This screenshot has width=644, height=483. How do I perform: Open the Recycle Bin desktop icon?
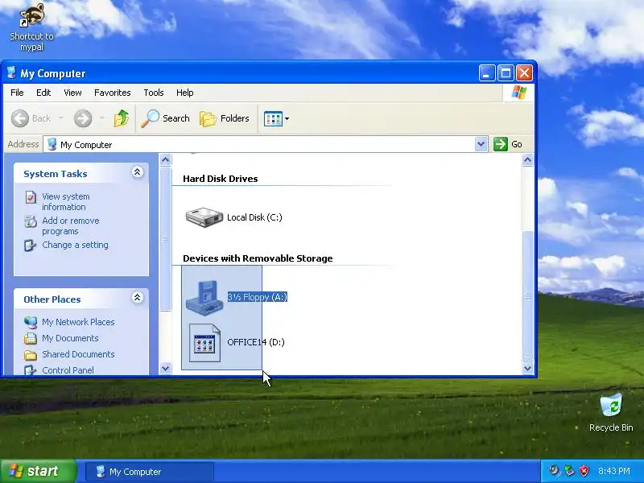(x=611, y=413)
